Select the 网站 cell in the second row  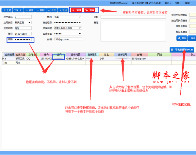(x=21, y=63)
